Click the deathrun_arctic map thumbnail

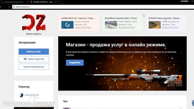pos(111,25)
